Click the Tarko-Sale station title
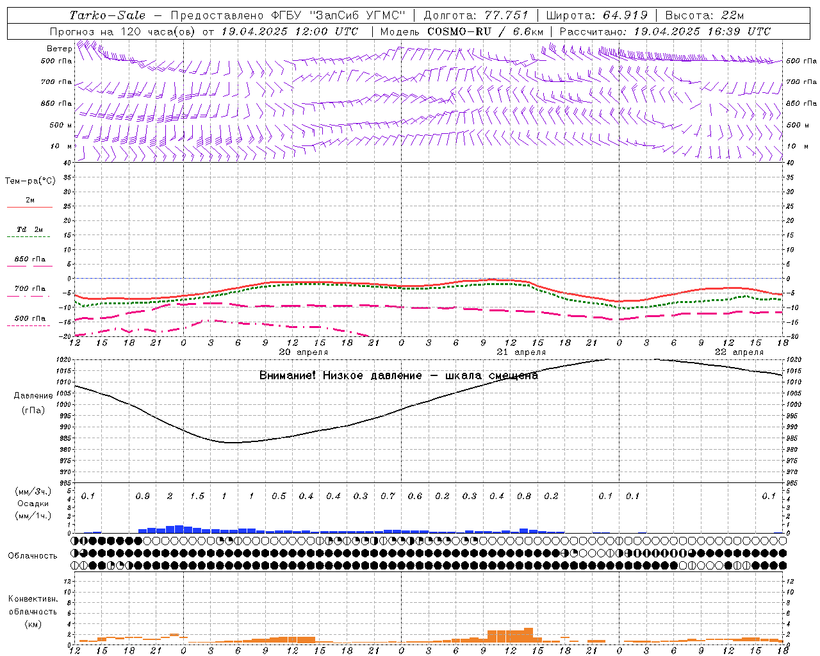 (x=108, y=15)
